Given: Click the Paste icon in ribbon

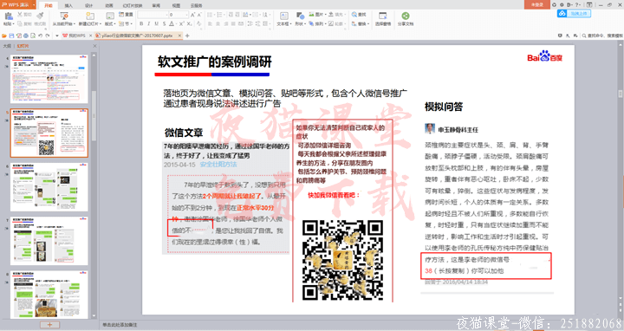Looking at the screenshot, I should coord(9,16).
